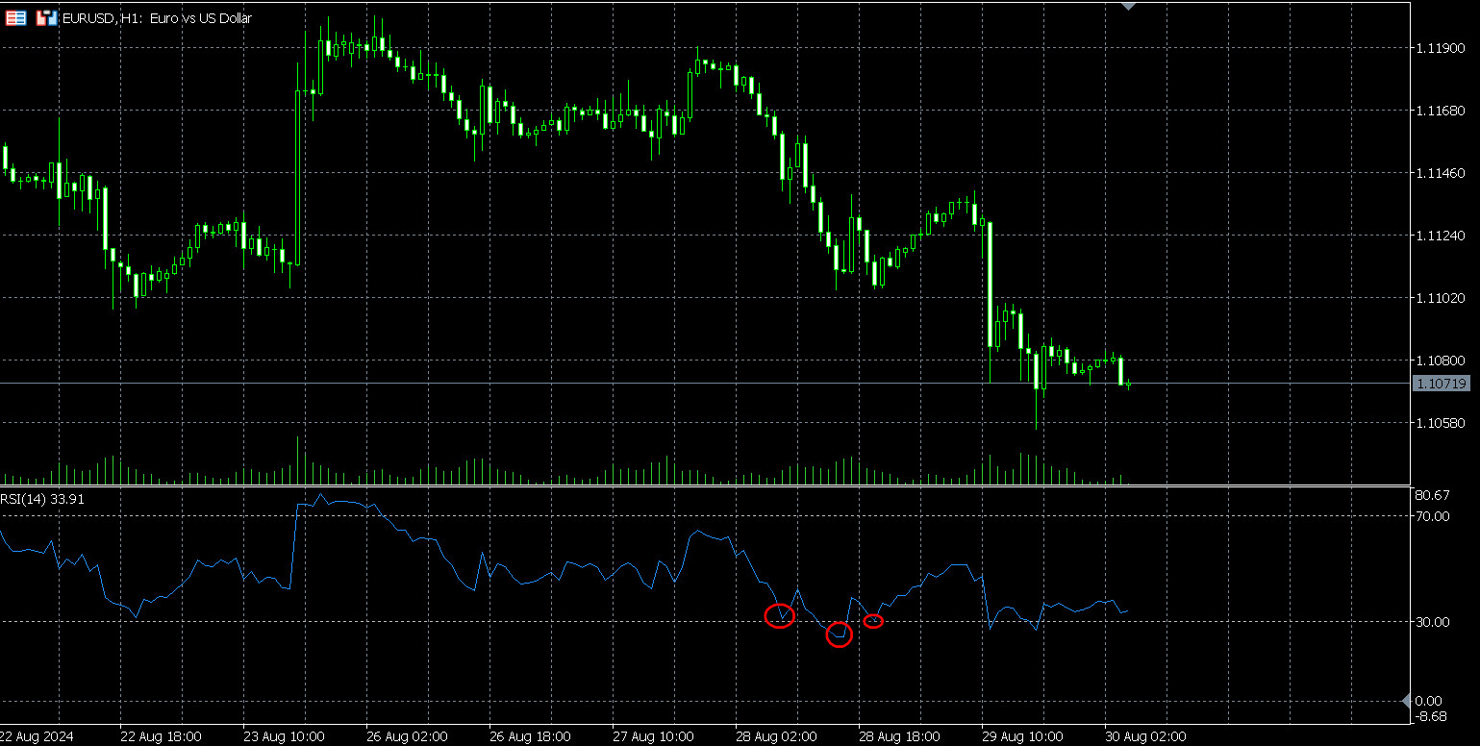Click the '26 Aug 18:00' time axis label
The image size is (1480, 746).
pyautogui.click(x=530, y=736)
